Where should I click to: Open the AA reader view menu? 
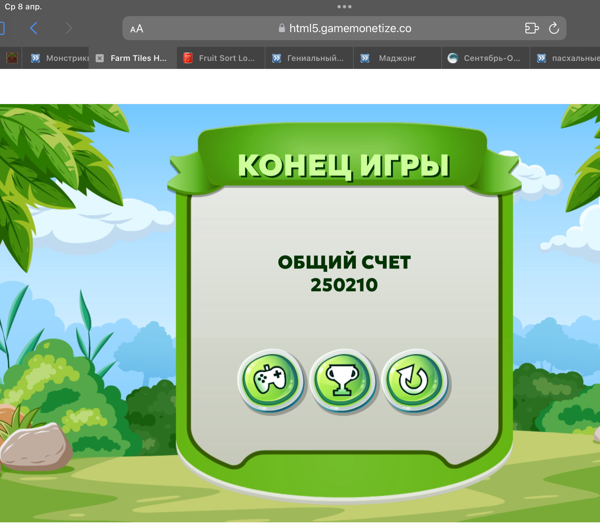click(137, 29)
